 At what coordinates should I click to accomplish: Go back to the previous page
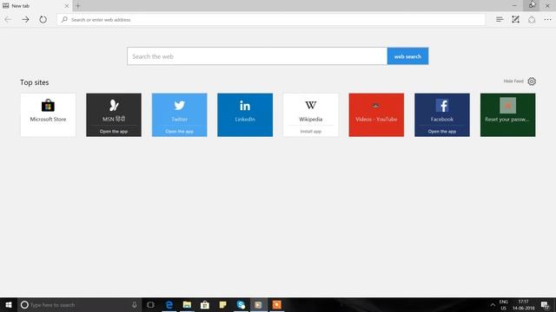click(x=8, y=19)
